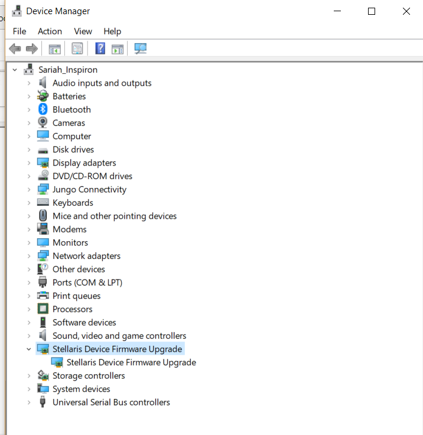The width and height of the screenshot is (423, 435).
Task: Expand the Ports (COM & LPT) arrow
Action: click(29, 283)
